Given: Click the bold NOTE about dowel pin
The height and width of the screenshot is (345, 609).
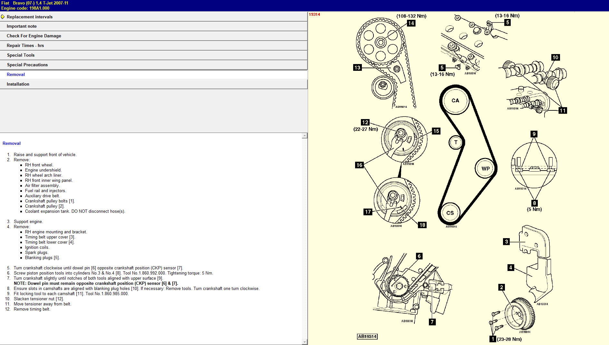Looking at the screenshot, I should 96,284.
